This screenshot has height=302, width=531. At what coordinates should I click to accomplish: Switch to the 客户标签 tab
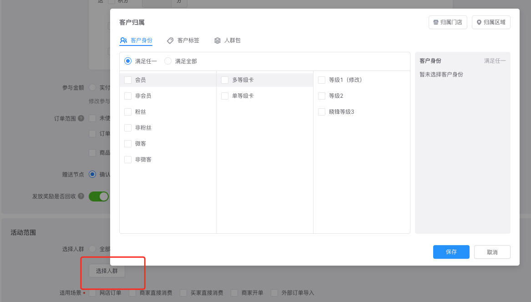point(183,40)
